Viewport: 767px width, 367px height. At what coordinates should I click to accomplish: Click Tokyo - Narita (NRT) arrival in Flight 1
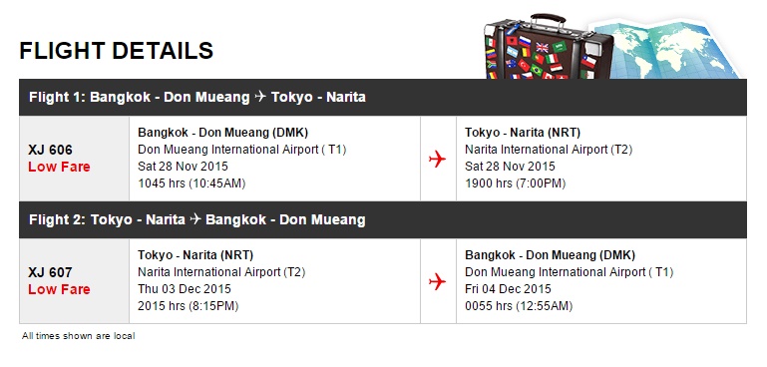(x=523, y=133)
